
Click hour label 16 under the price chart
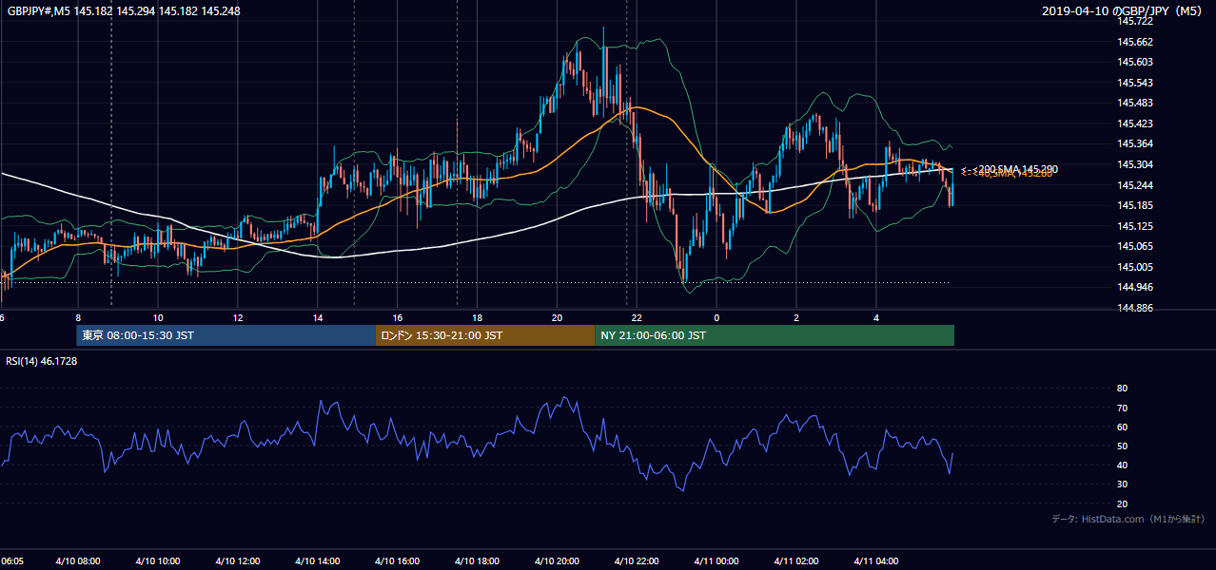point(398,317)
